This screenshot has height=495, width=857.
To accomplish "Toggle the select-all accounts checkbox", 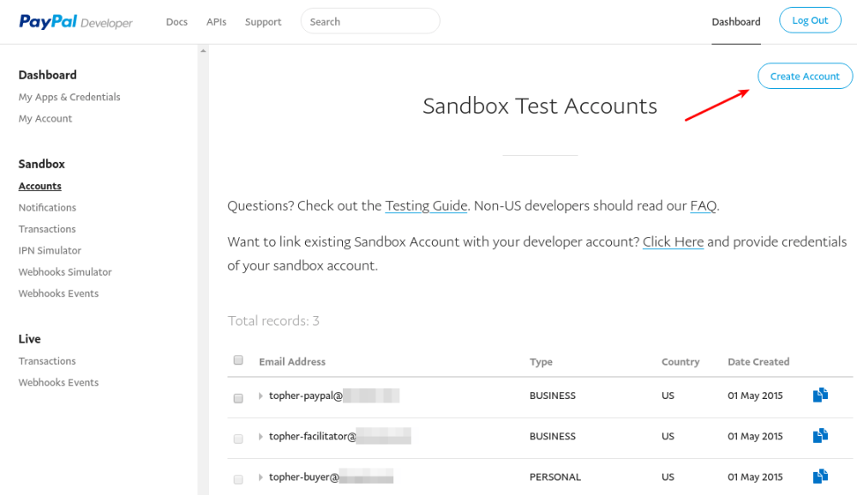I will [238, 361].
